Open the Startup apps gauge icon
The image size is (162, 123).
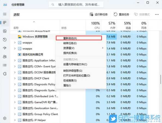coord(5,48)
